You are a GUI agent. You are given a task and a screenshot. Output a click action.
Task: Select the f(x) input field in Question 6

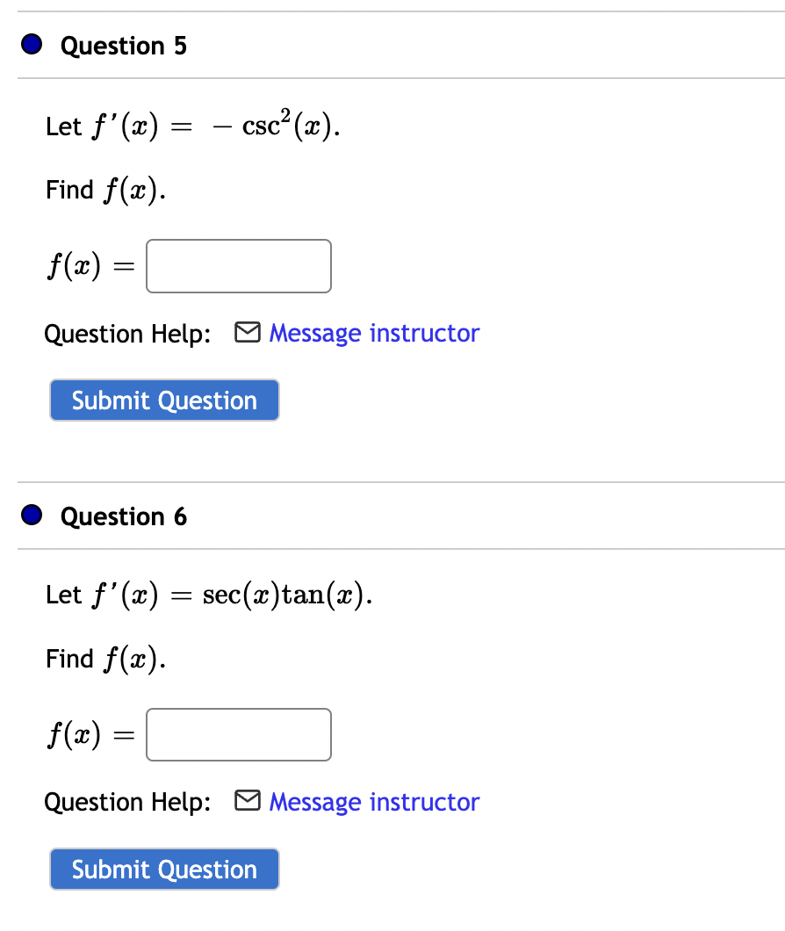pos(238,734)
